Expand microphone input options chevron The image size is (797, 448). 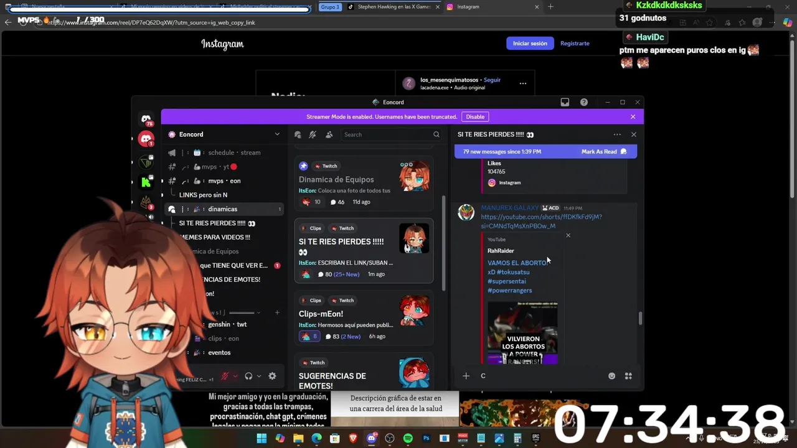point(235,376)
